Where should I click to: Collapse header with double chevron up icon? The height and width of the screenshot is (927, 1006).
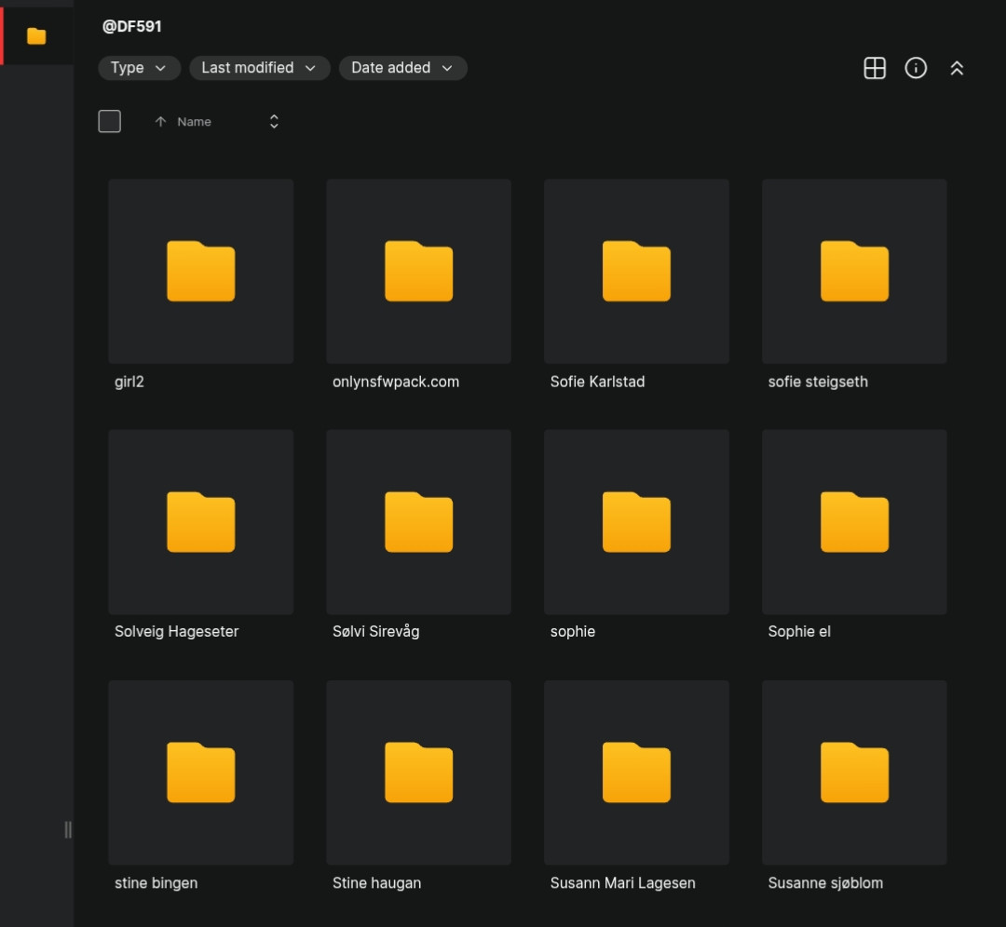tap(957, 68)
